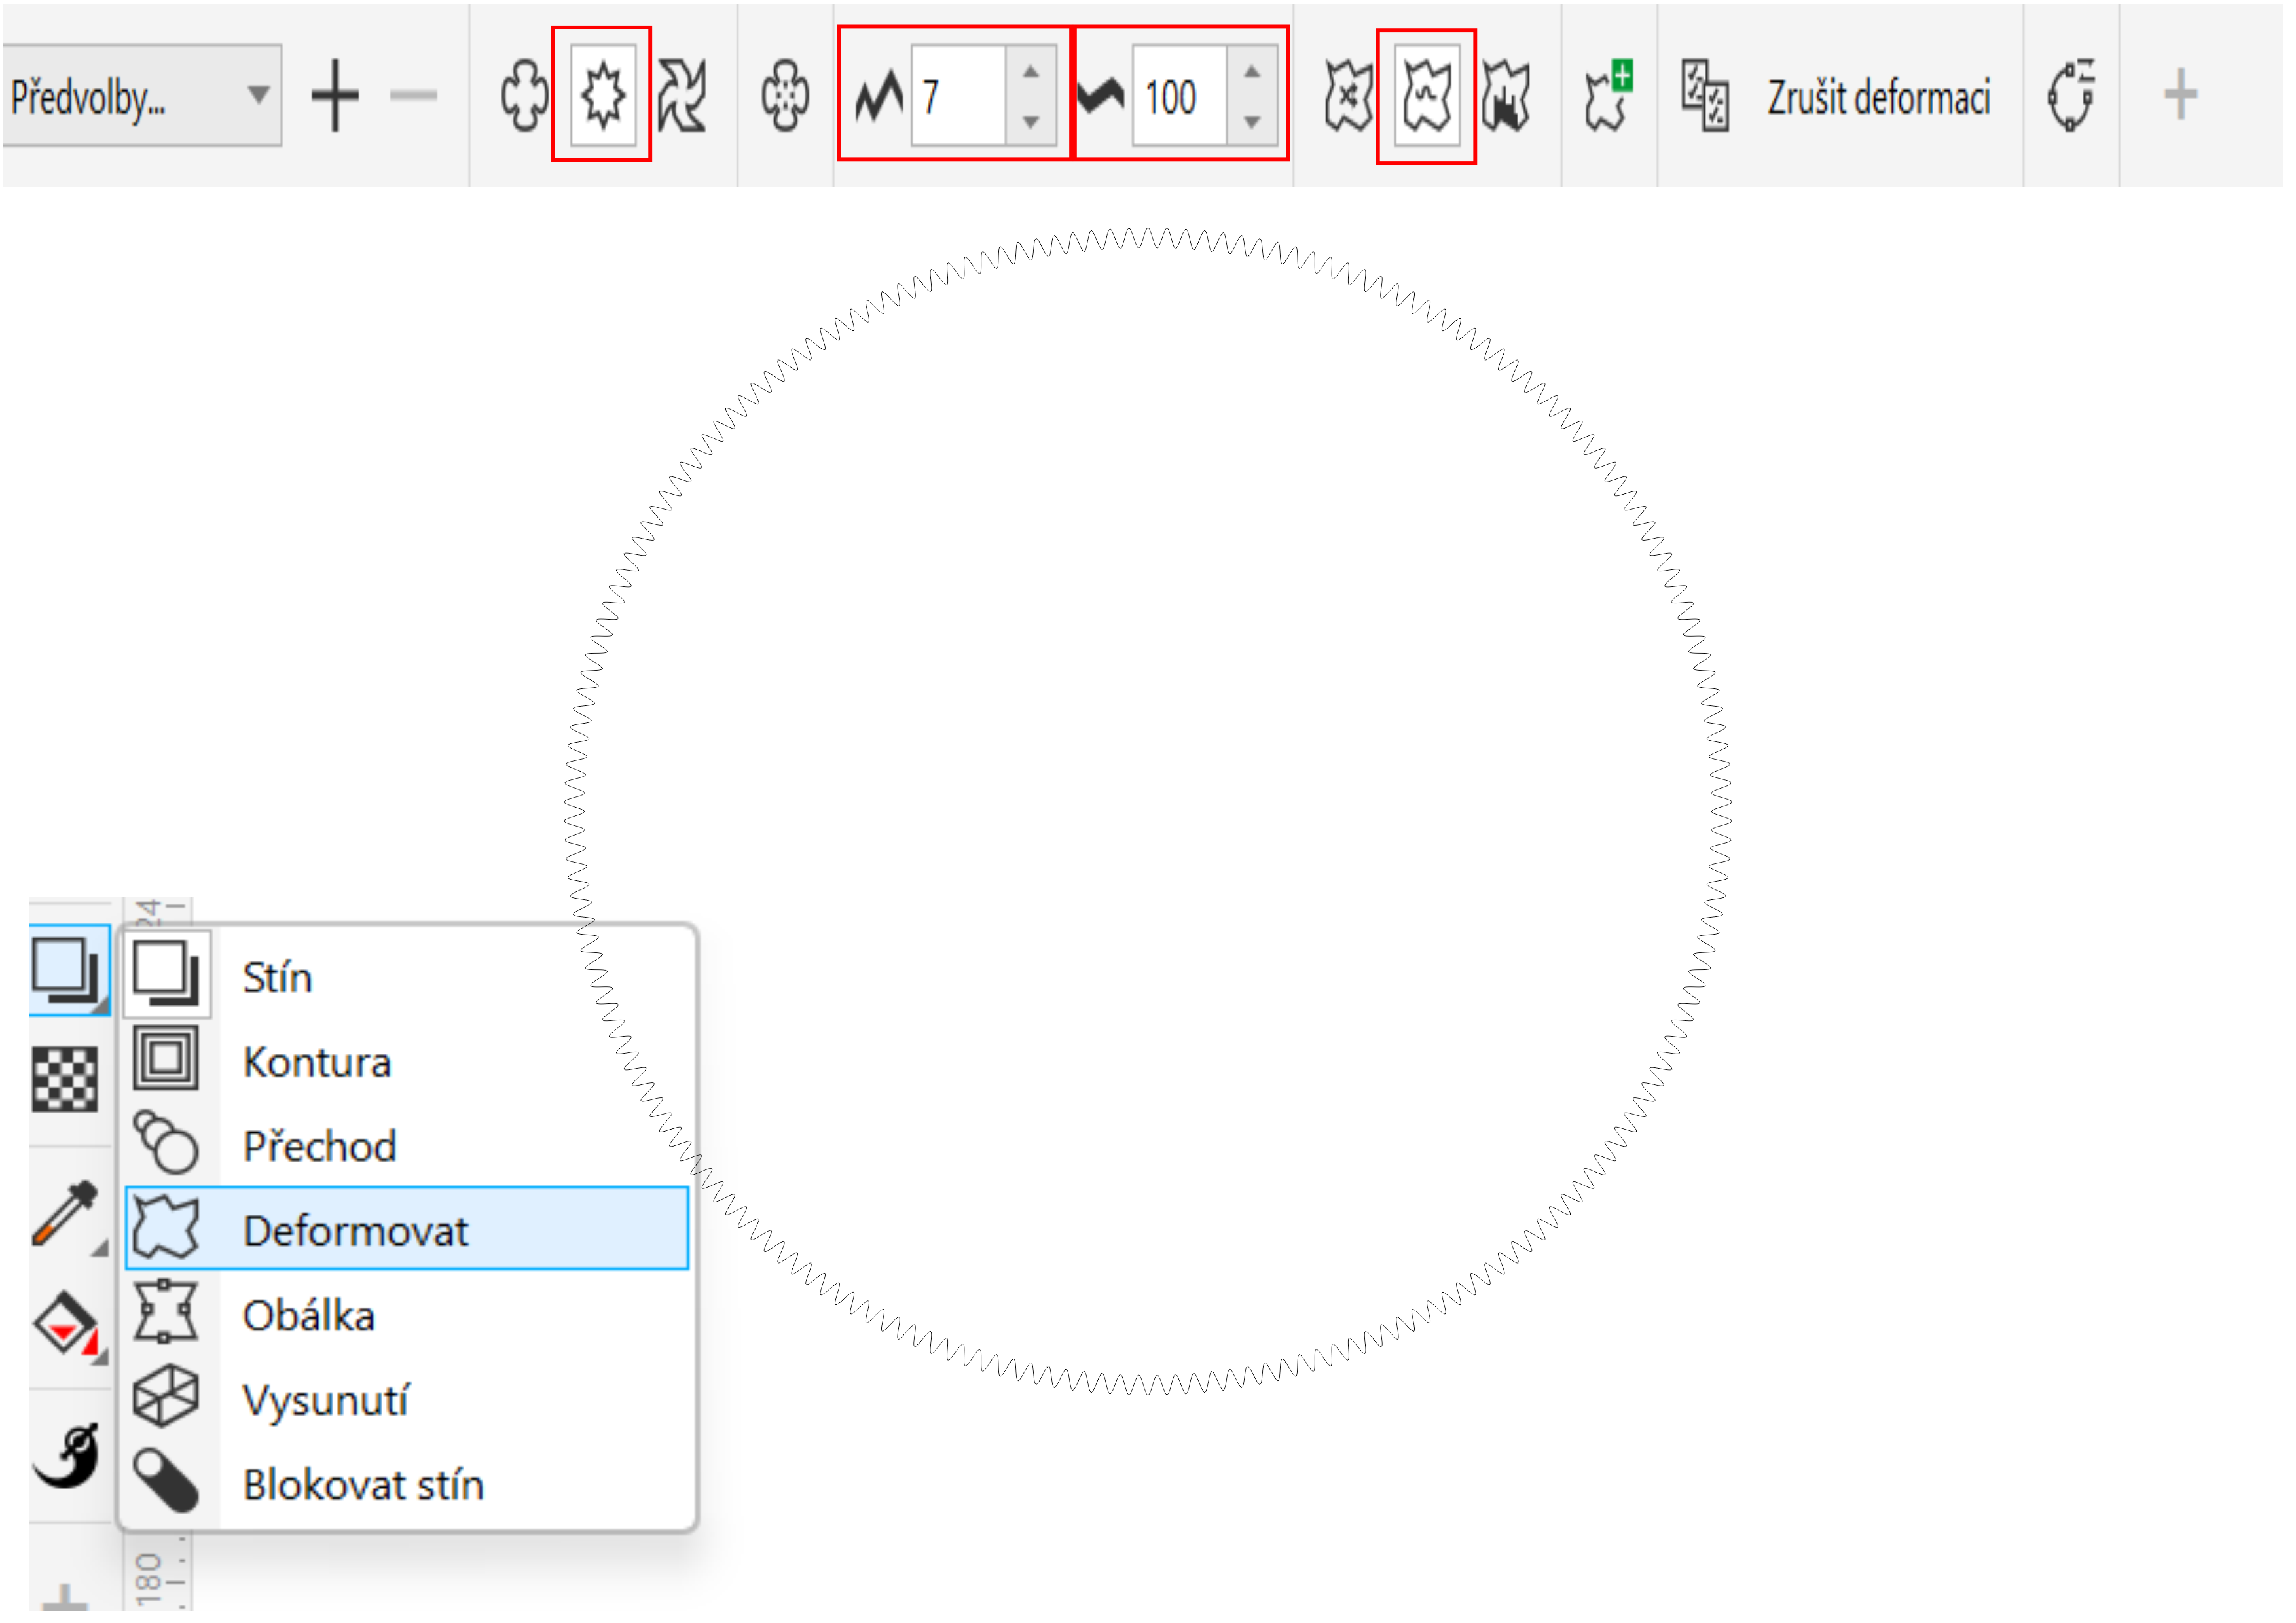Click the Center distortion icon

(787, 96)
